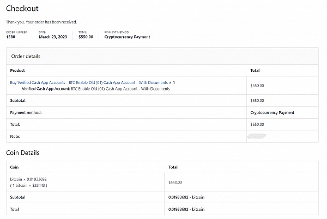Click the Payment method: row label
Viewport: 327px width, 219px height.
tap(26, 113)
